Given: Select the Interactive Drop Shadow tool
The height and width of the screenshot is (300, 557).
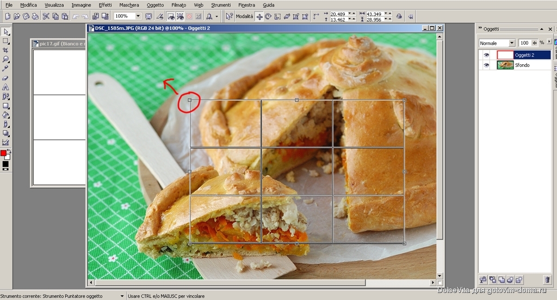Looking at the screenshot, I should coord(5,133).
